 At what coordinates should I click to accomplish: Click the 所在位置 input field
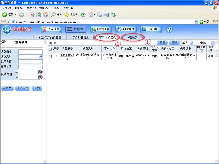[x=30, y=66]
